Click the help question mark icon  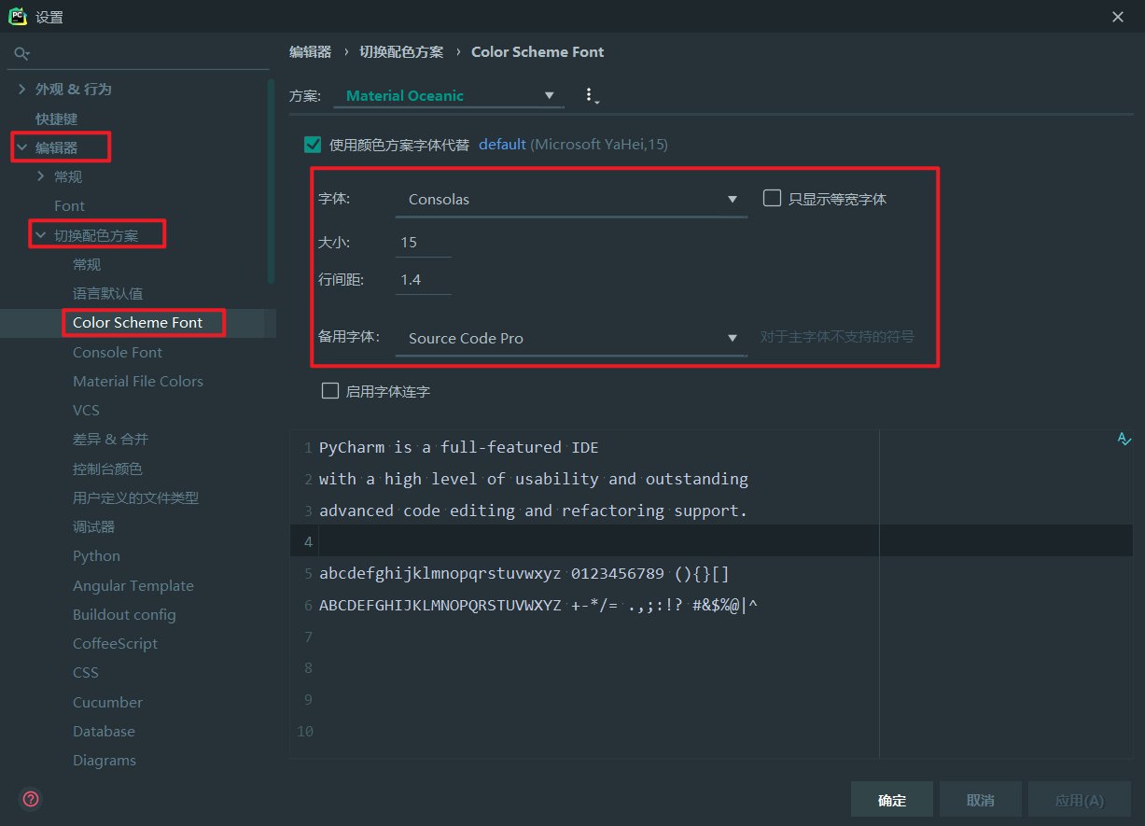[x=31, y=799]
